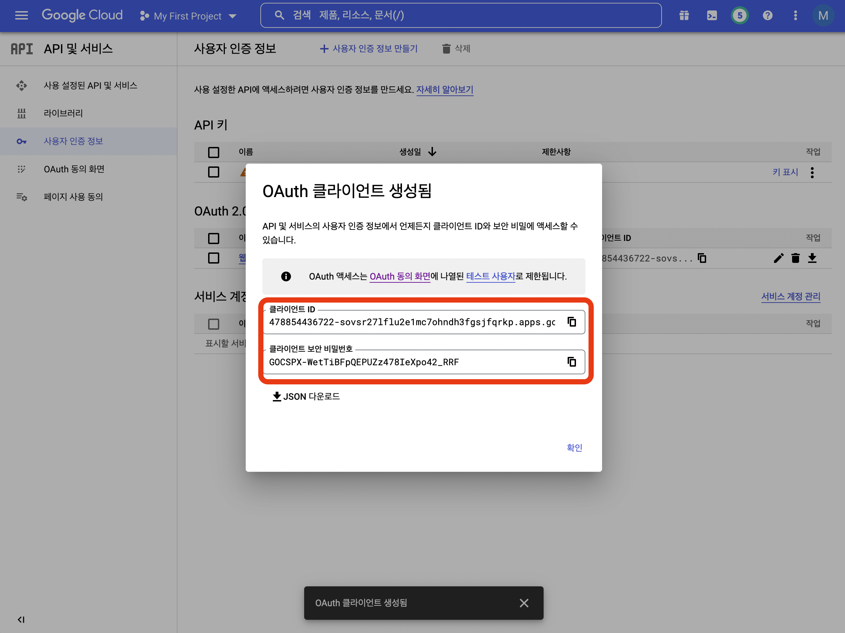This screenshot has height=633, width=845.
Task: Open 라이브러리 in the sidebar
Action: 63,113
